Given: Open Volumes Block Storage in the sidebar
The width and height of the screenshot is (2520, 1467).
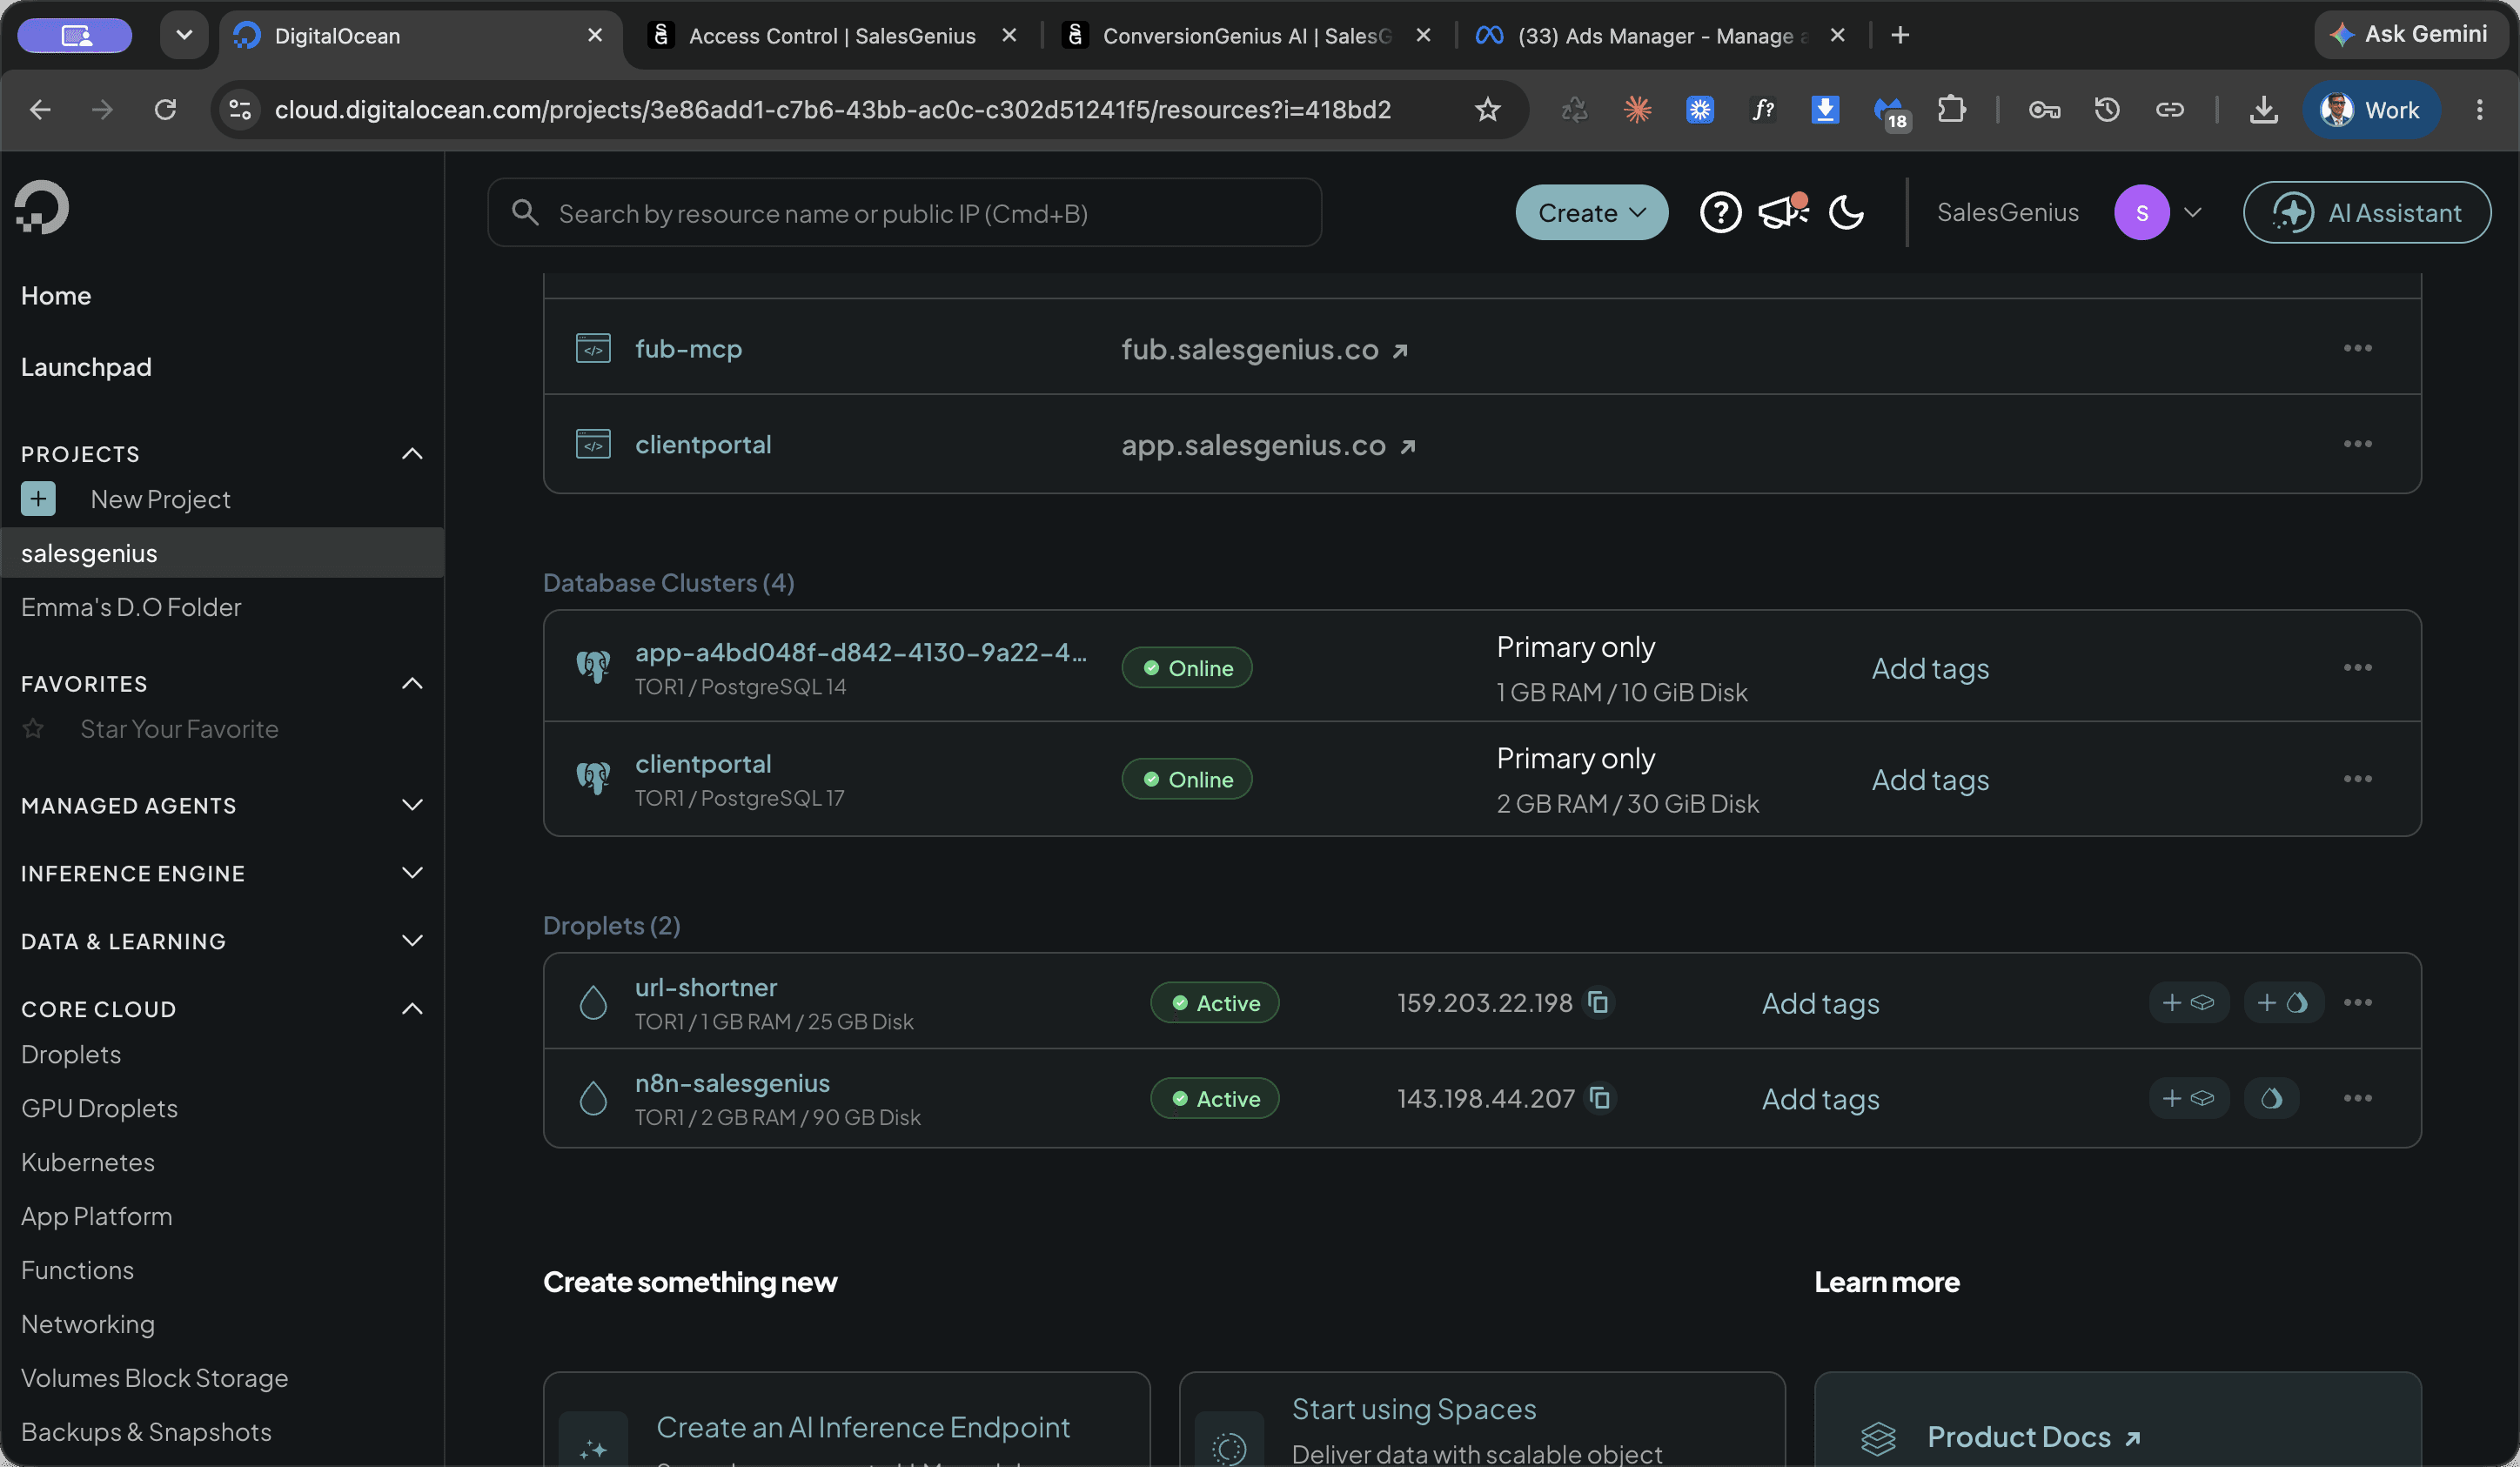Looking at the screenshot, I should [154, 1379].
